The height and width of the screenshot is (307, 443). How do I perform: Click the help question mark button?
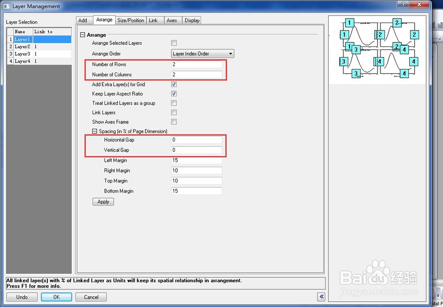(x=404, y=4)
